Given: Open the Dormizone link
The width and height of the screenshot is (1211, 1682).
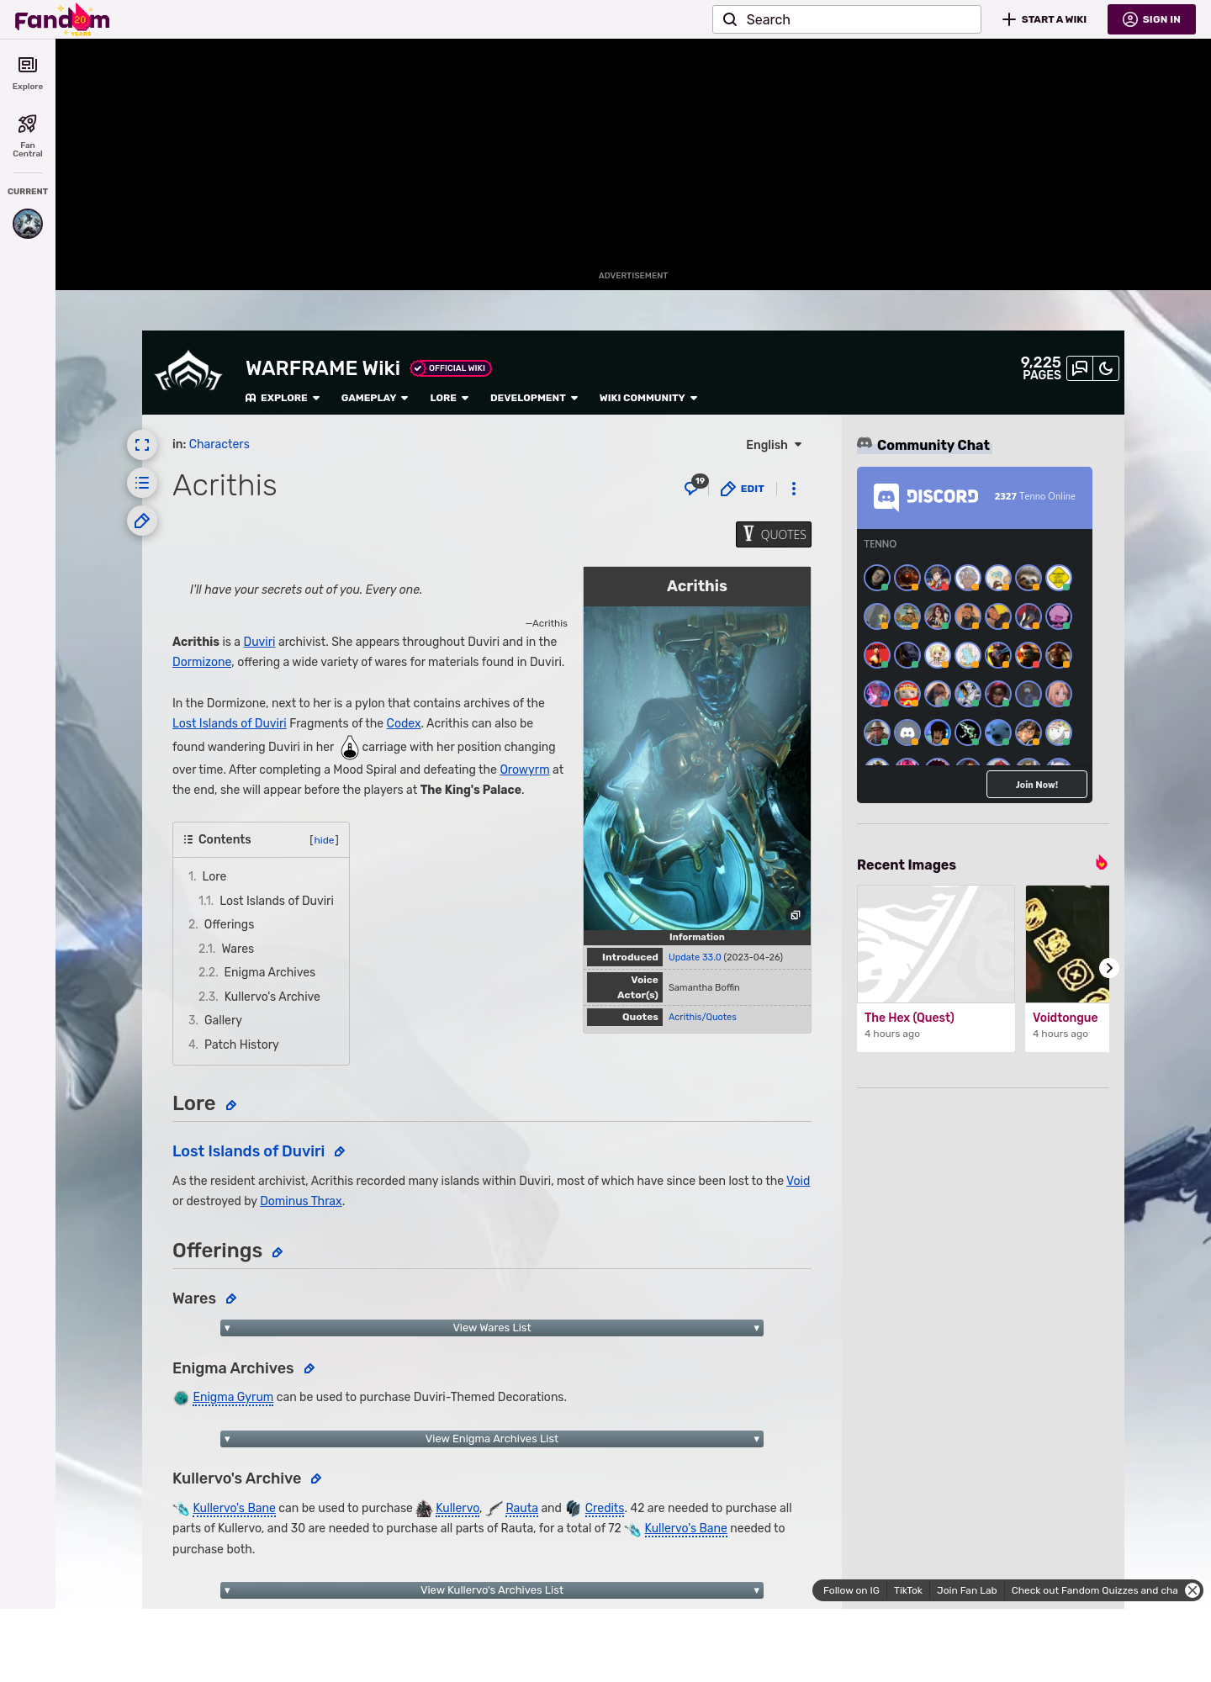Looking at the screenshot, I should [x=202, y=662].
